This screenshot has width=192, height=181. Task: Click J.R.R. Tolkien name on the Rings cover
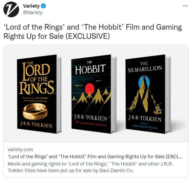pyautogui.click(x=36, y=124)
